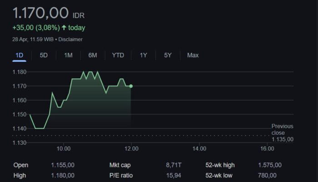
Task: Click the 14.00 time axis label
Action: [x=199, y=149]
